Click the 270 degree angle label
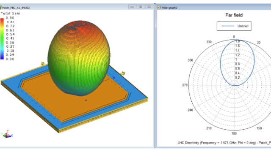The image size is (271, 152). (x=185, y=85)
